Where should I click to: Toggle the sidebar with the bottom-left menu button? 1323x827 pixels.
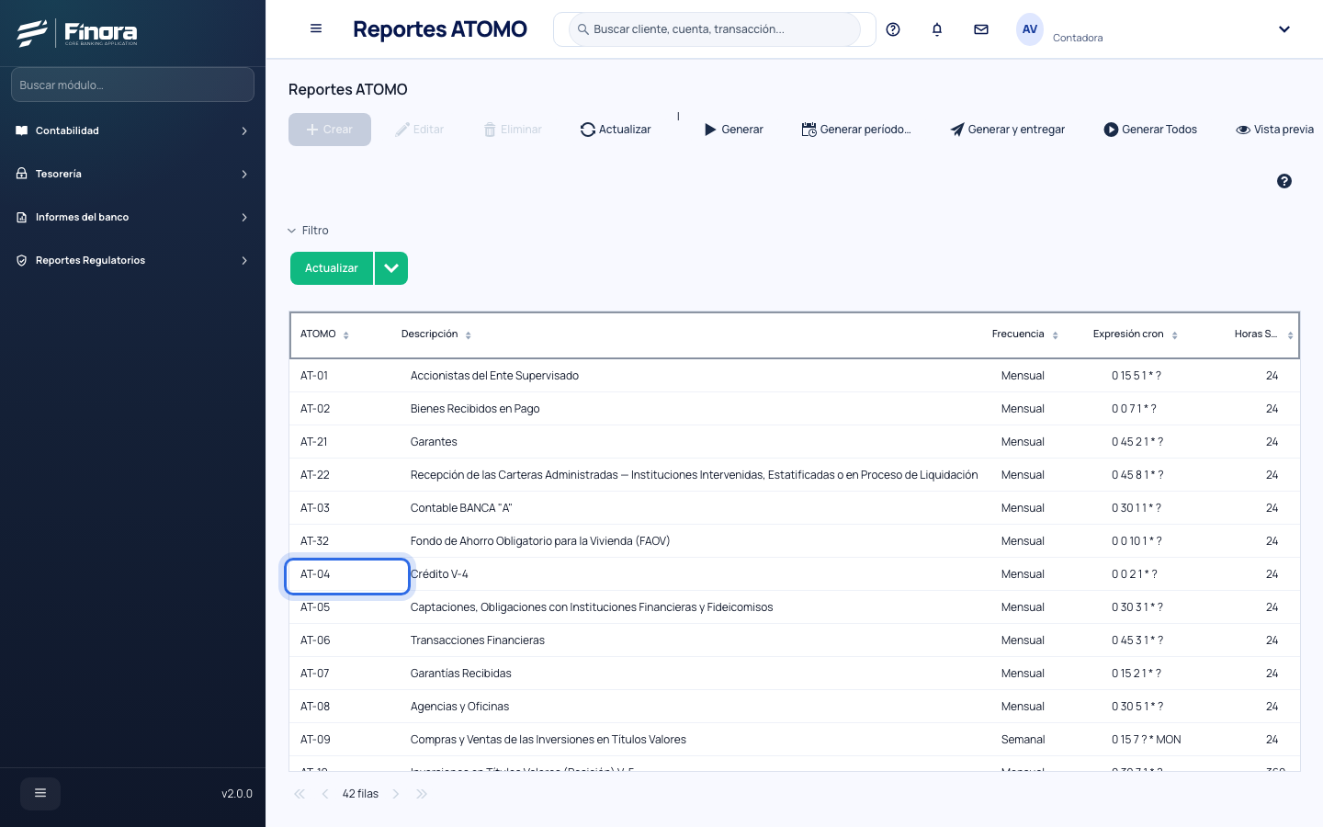(40, 793)
